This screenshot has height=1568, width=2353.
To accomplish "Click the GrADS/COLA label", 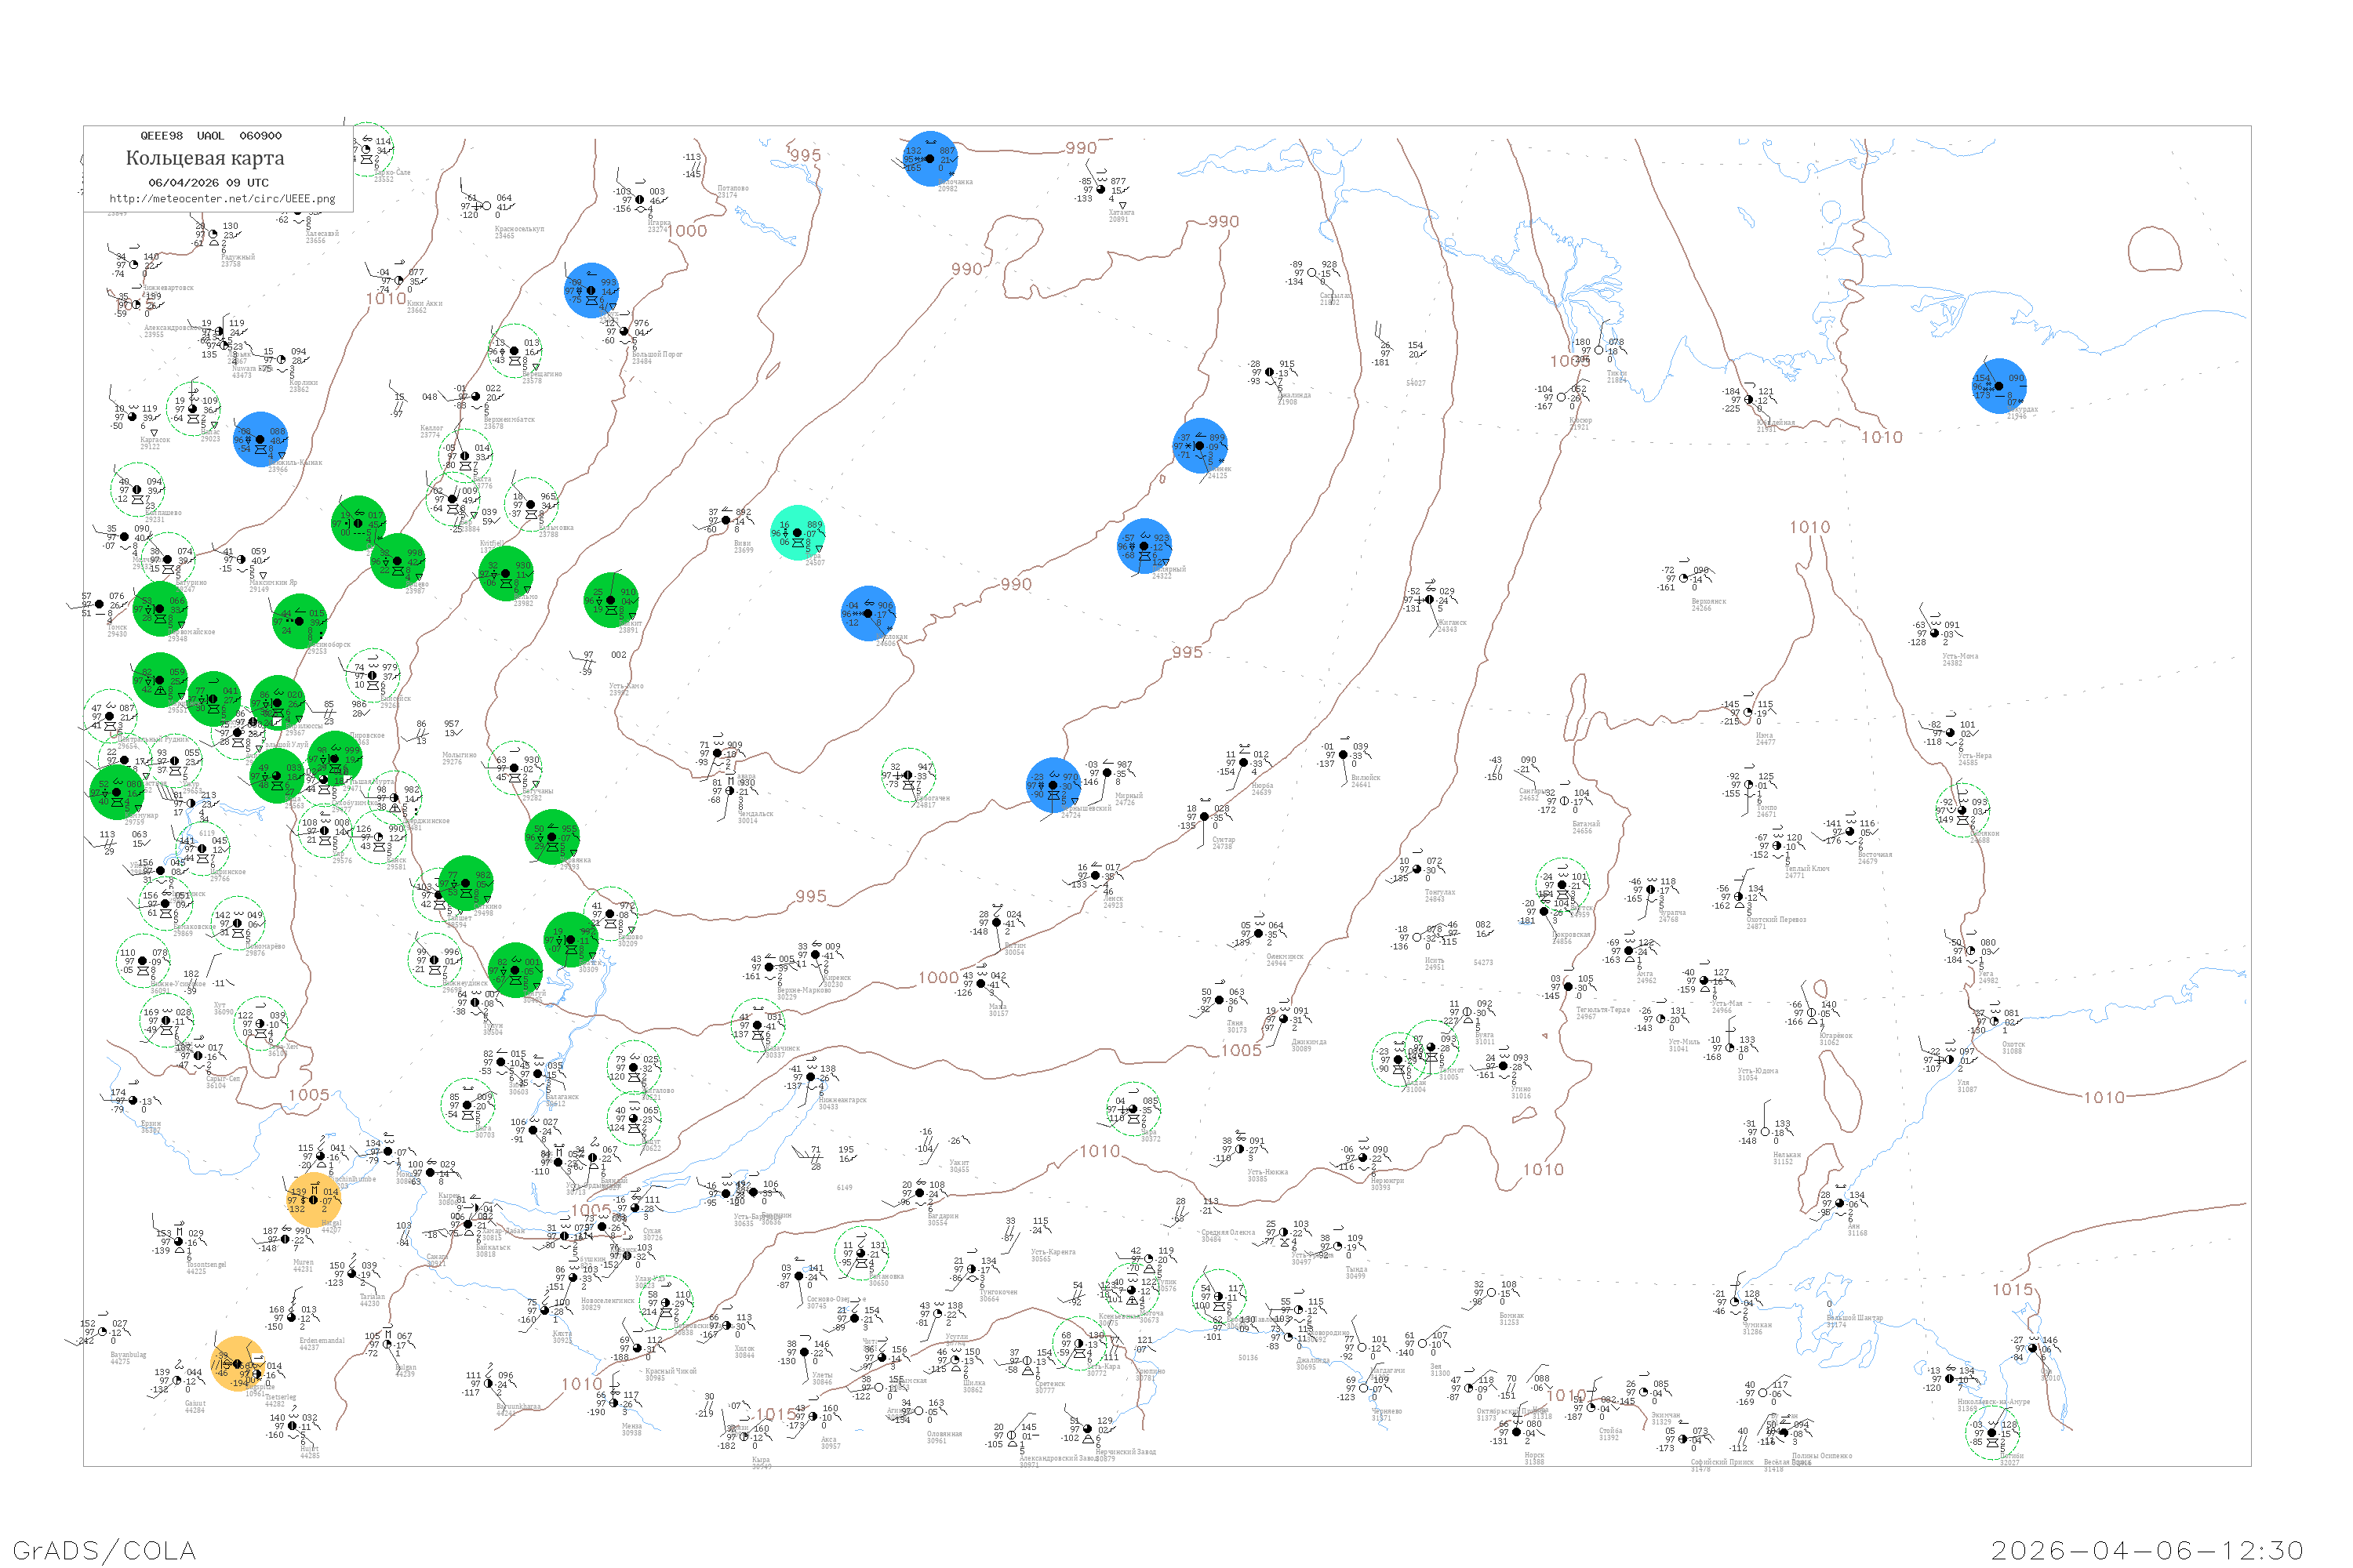I will pos(104,1550).
